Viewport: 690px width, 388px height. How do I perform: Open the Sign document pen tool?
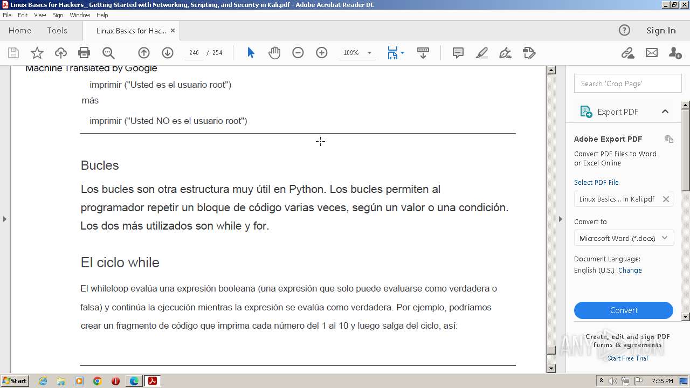[505, 53]
